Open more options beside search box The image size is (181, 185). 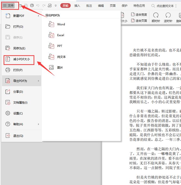tap(176, 6)
